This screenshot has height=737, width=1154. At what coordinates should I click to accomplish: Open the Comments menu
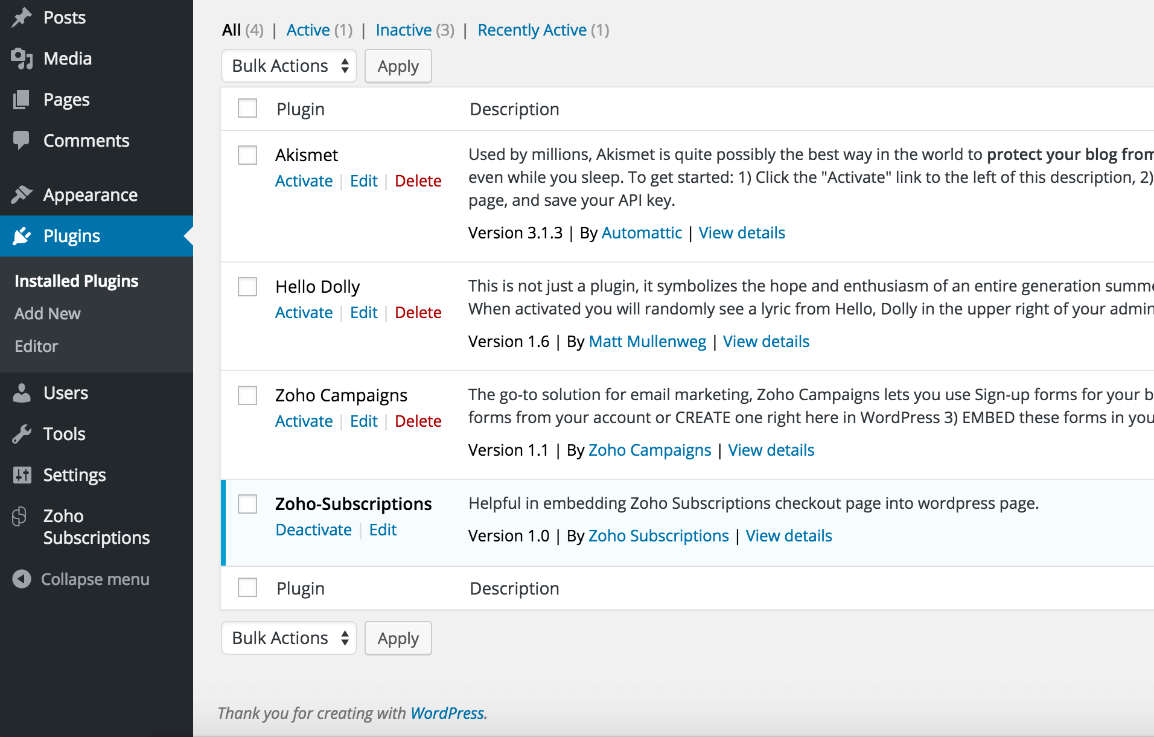click(x=97, y=141)
